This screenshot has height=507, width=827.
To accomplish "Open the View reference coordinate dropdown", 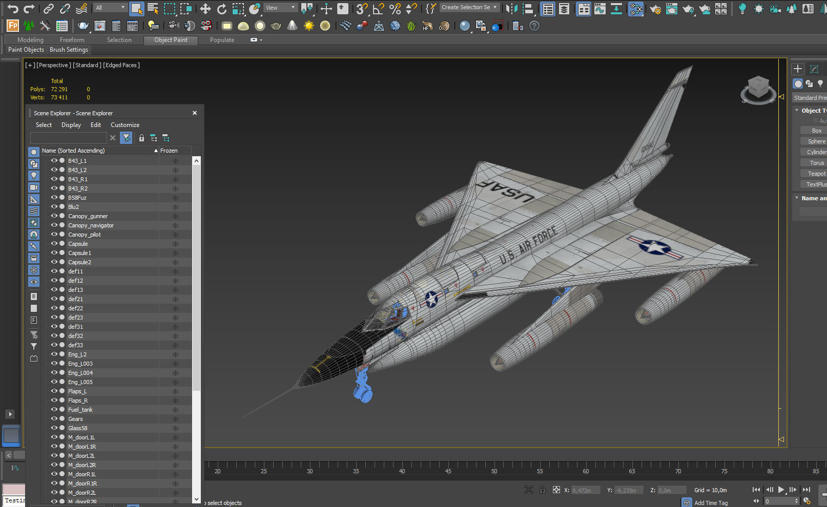I will point(280,8).
